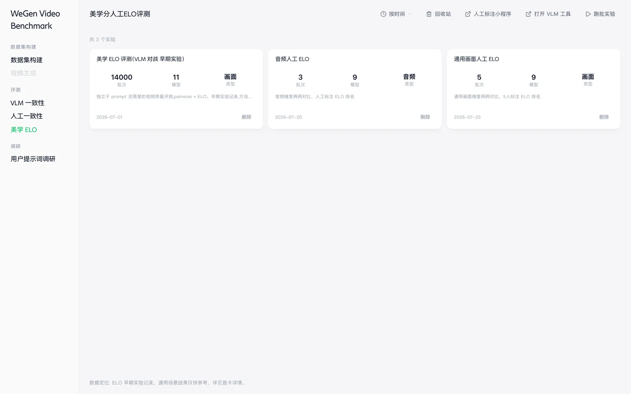Open the 按时间 sort menu label
This screenshot has width=631, height=394.
click(x=397, y=14)
